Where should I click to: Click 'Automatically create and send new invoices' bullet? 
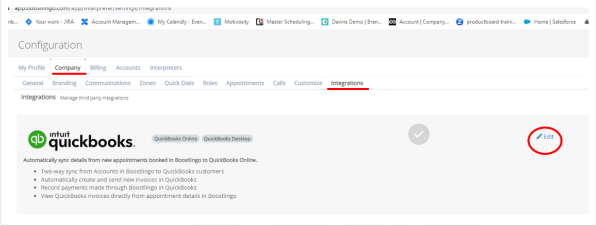[x=119, y=179]
